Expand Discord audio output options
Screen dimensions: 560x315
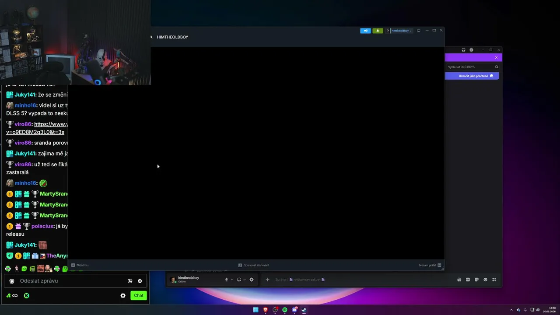244,280
